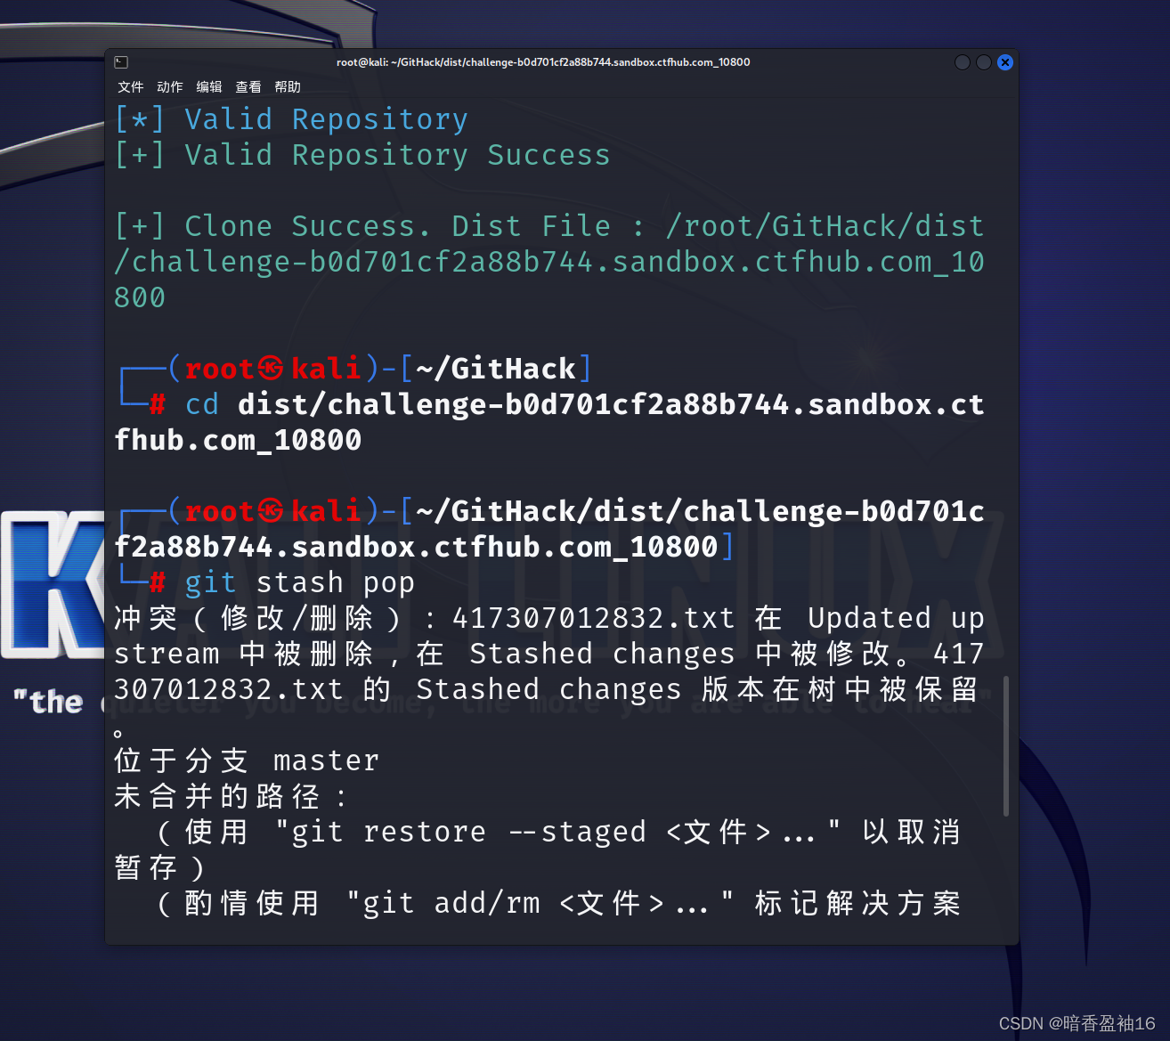
Task: Click the filename 417307012832.txt in output
Action: click(x=592, y=617)
